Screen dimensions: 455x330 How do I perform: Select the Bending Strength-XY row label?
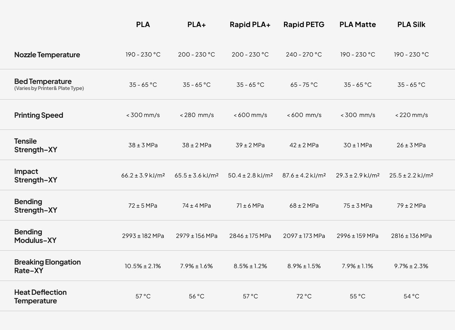click(36, 206)
